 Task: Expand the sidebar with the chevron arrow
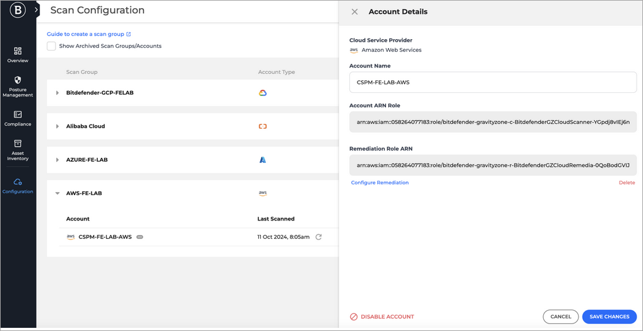37,9
